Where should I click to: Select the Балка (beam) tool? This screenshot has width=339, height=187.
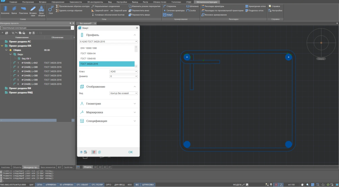click(x=14, y=10)
